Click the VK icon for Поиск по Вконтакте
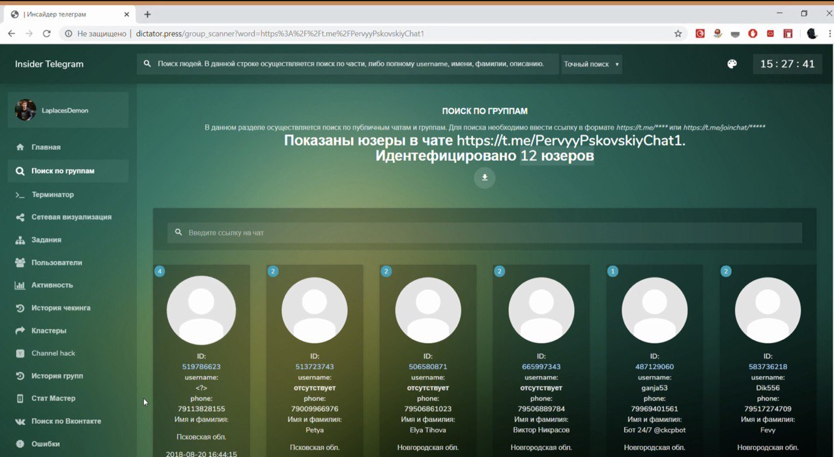The image size is (834, 457). (x=20, y=421)
